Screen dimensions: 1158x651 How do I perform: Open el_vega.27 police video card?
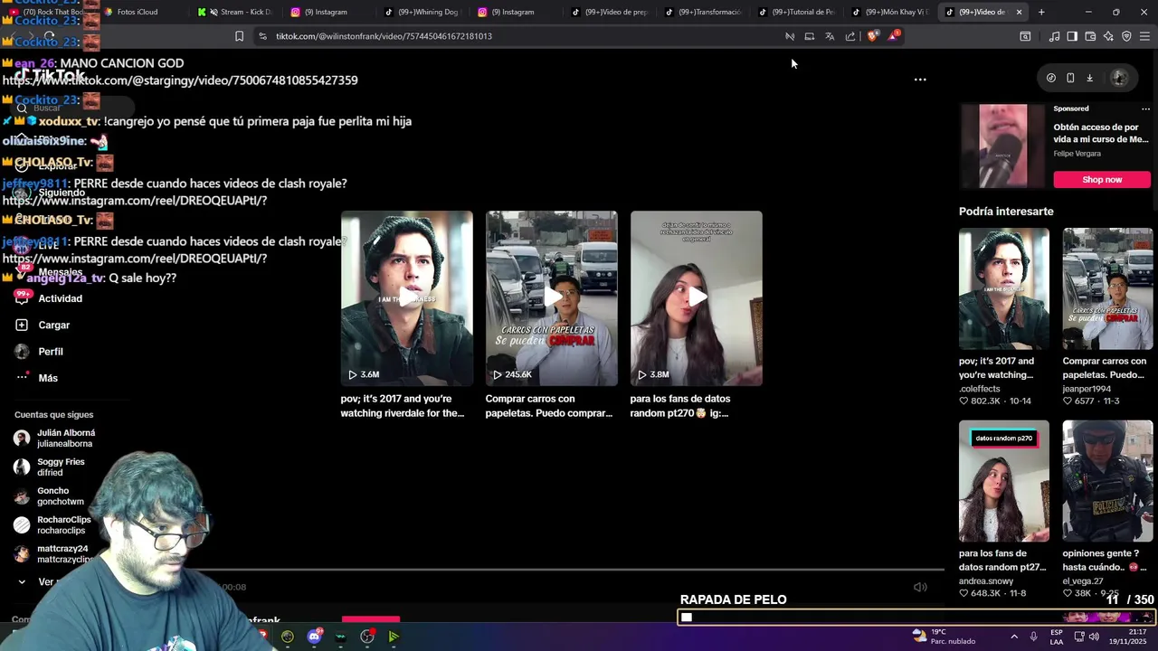(1107, 509)
